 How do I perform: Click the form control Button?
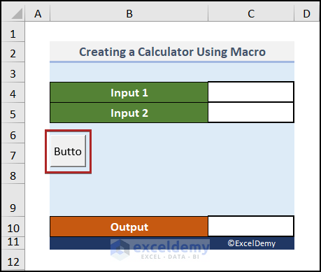[68, 151]
